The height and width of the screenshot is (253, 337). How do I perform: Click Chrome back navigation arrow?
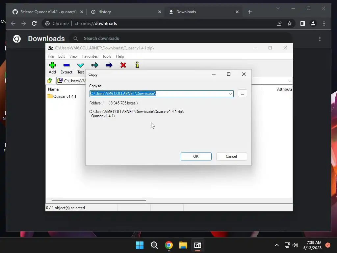click(x=13, y=23)
